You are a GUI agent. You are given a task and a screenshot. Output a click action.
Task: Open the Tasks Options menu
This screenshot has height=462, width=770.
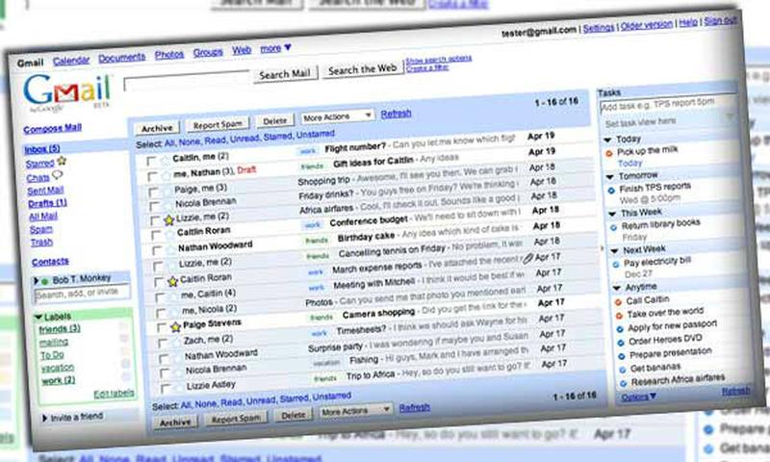(638, 397)
